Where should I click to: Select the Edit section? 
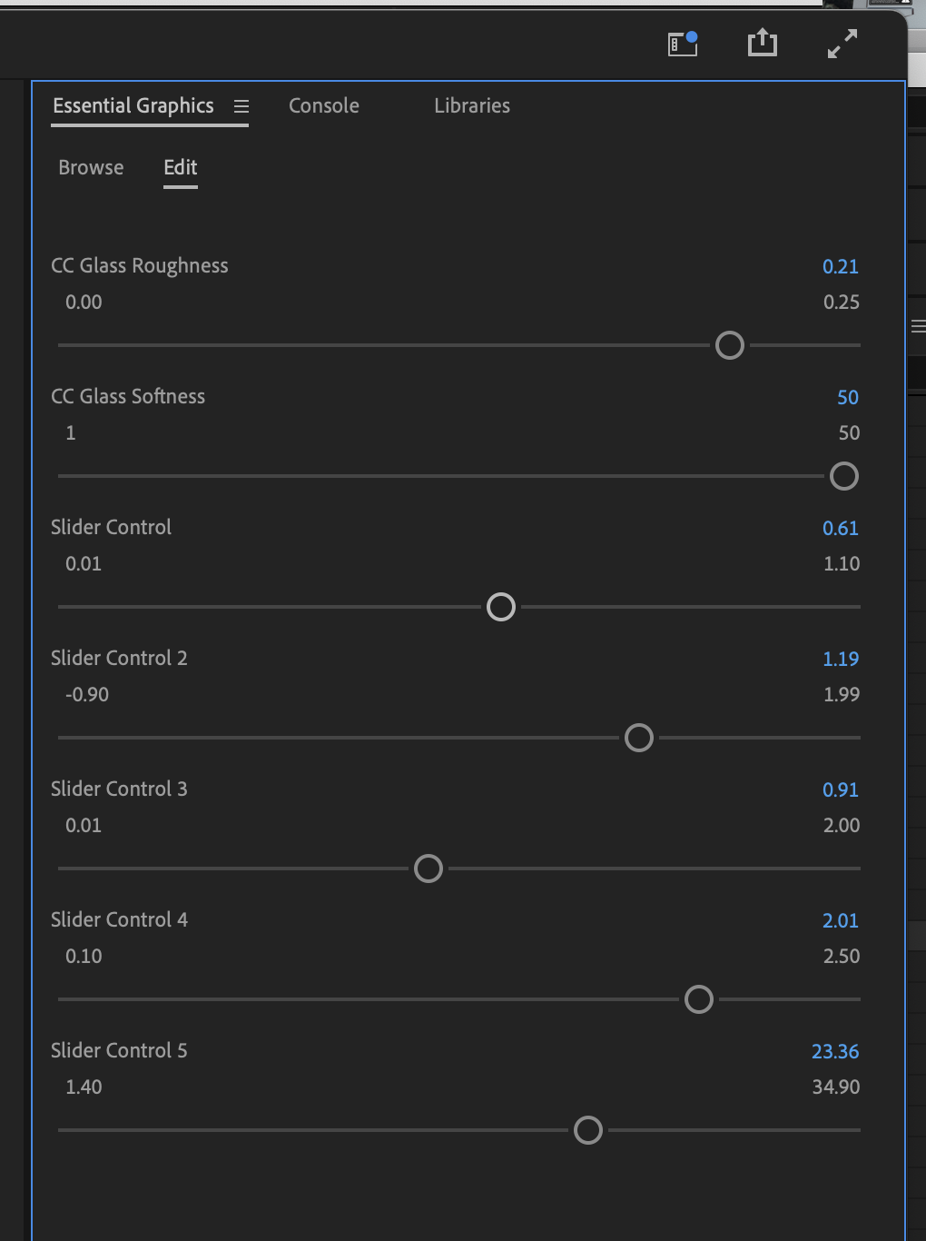coord(181,167)
